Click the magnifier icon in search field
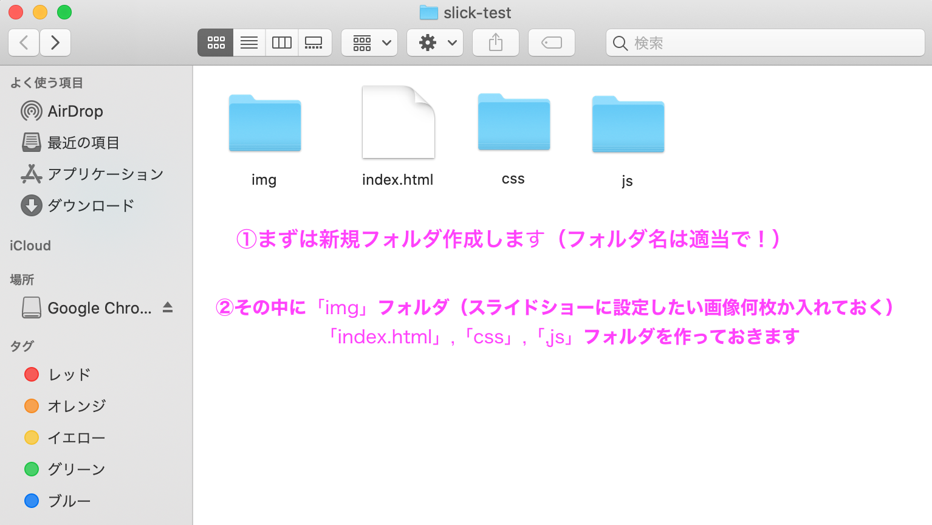This screenshot has height=525, width=932. click(x=620, y=43)
